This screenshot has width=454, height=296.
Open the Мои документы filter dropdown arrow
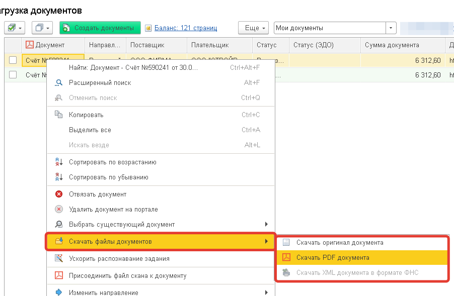click(391, 28)
